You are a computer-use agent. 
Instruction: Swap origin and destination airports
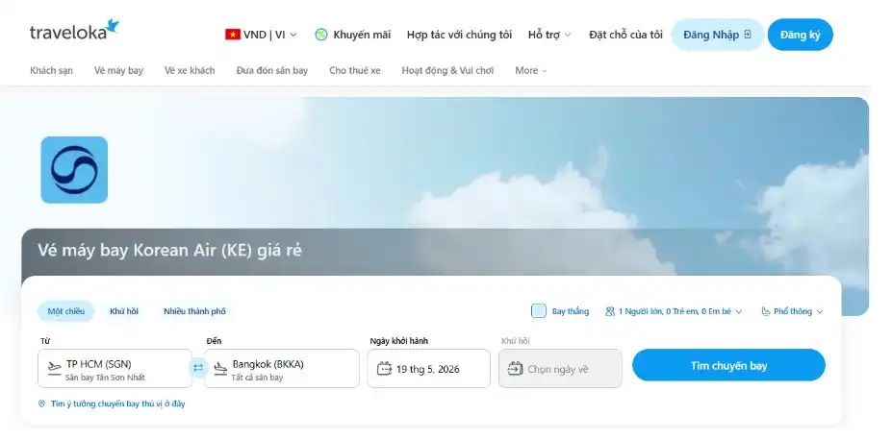coord(198,368)
